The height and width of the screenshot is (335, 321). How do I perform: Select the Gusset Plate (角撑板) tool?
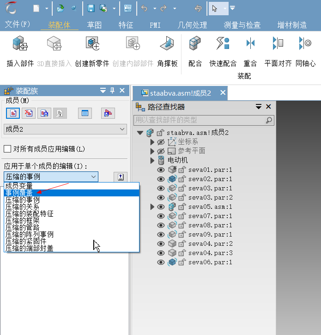pyautogui.click(x=167, y=44)
